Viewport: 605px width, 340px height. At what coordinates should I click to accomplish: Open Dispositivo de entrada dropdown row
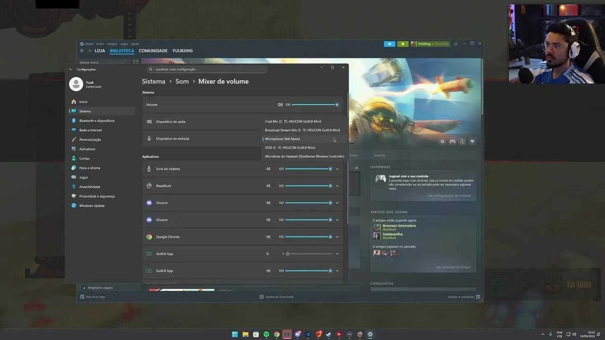click(x=242, y=138)
